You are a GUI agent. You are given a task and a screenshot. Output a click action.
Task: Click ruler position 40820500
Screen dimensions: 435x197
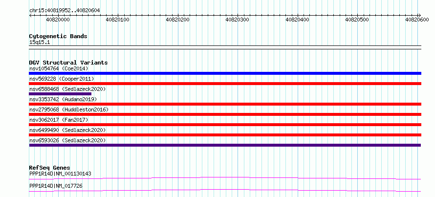tap(357, 20)
